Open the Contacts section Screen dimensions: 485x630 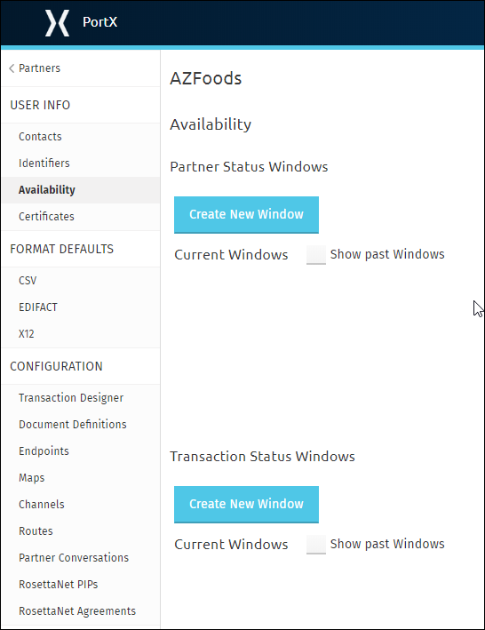tap(40, 137)
